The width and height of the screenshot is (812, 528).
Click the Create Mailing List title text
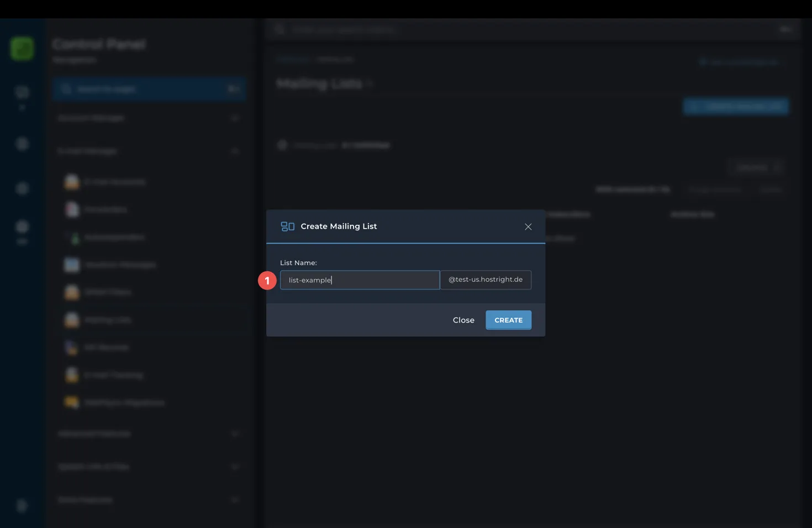coord(339,226)
